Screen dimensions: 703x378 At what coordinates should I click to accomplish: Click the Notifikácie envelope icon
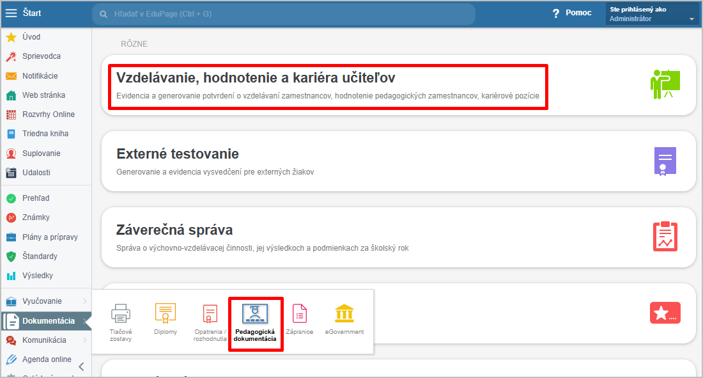(x=12, y=76)
